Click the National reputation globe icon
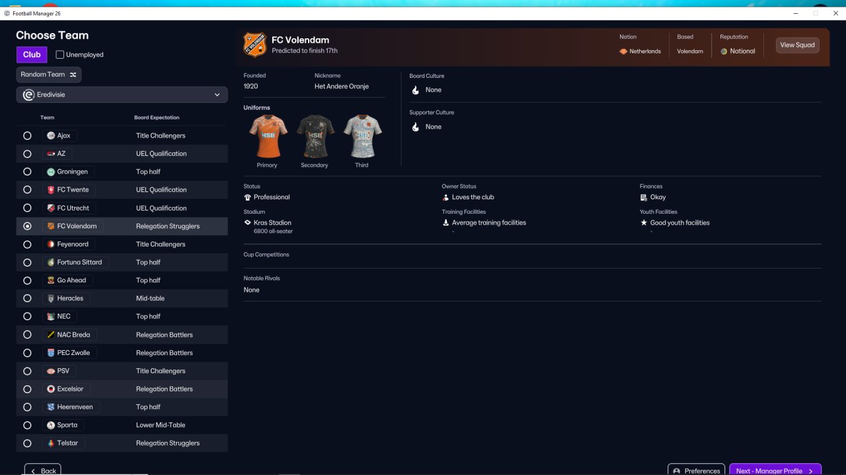Screen dimensions: 846x475 [x=724, y=51]
